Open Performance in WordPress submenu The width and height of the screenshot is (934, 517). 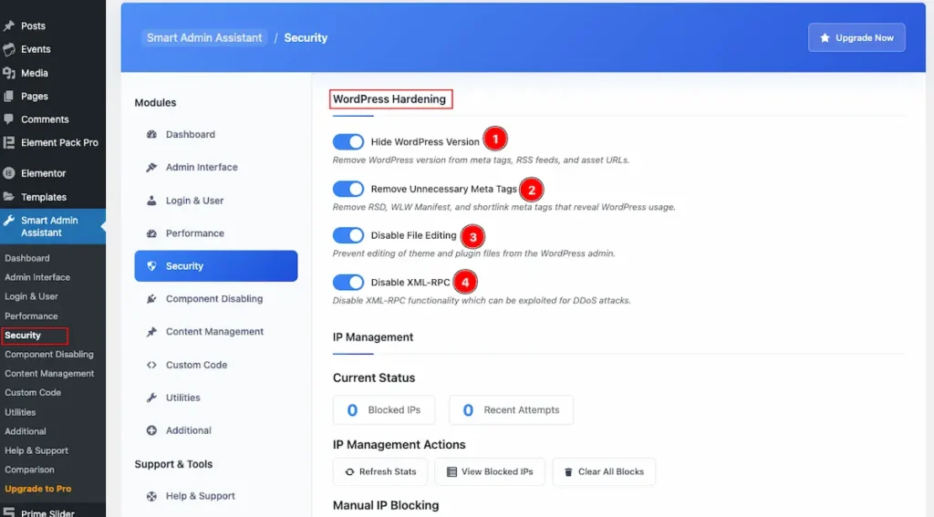click(31, 316)
